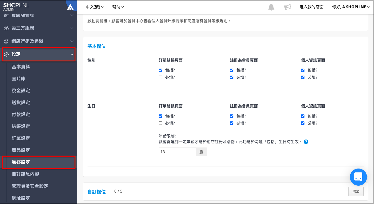Toggle 生日 訂單結帳頁面 包括 checkbox

click(x=161, y=116)
